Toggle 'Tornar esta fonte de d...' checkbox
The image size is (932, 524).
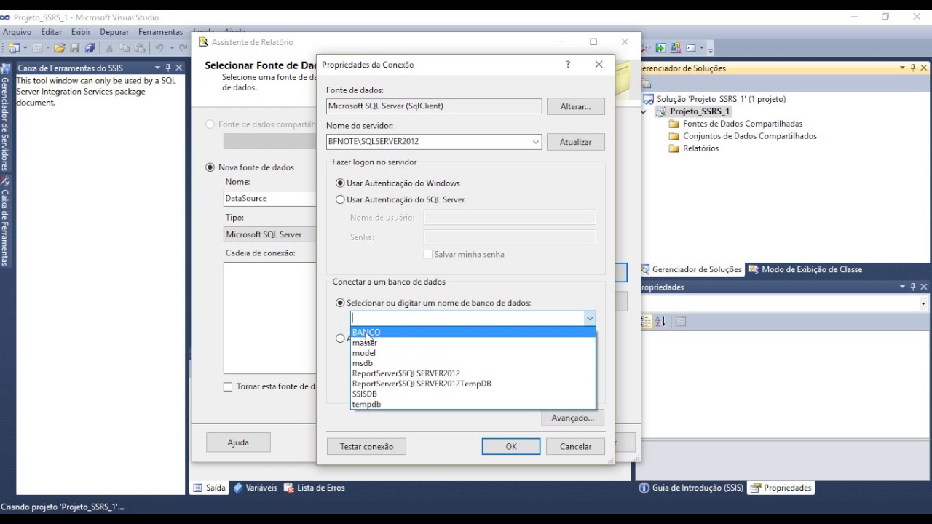228,386
